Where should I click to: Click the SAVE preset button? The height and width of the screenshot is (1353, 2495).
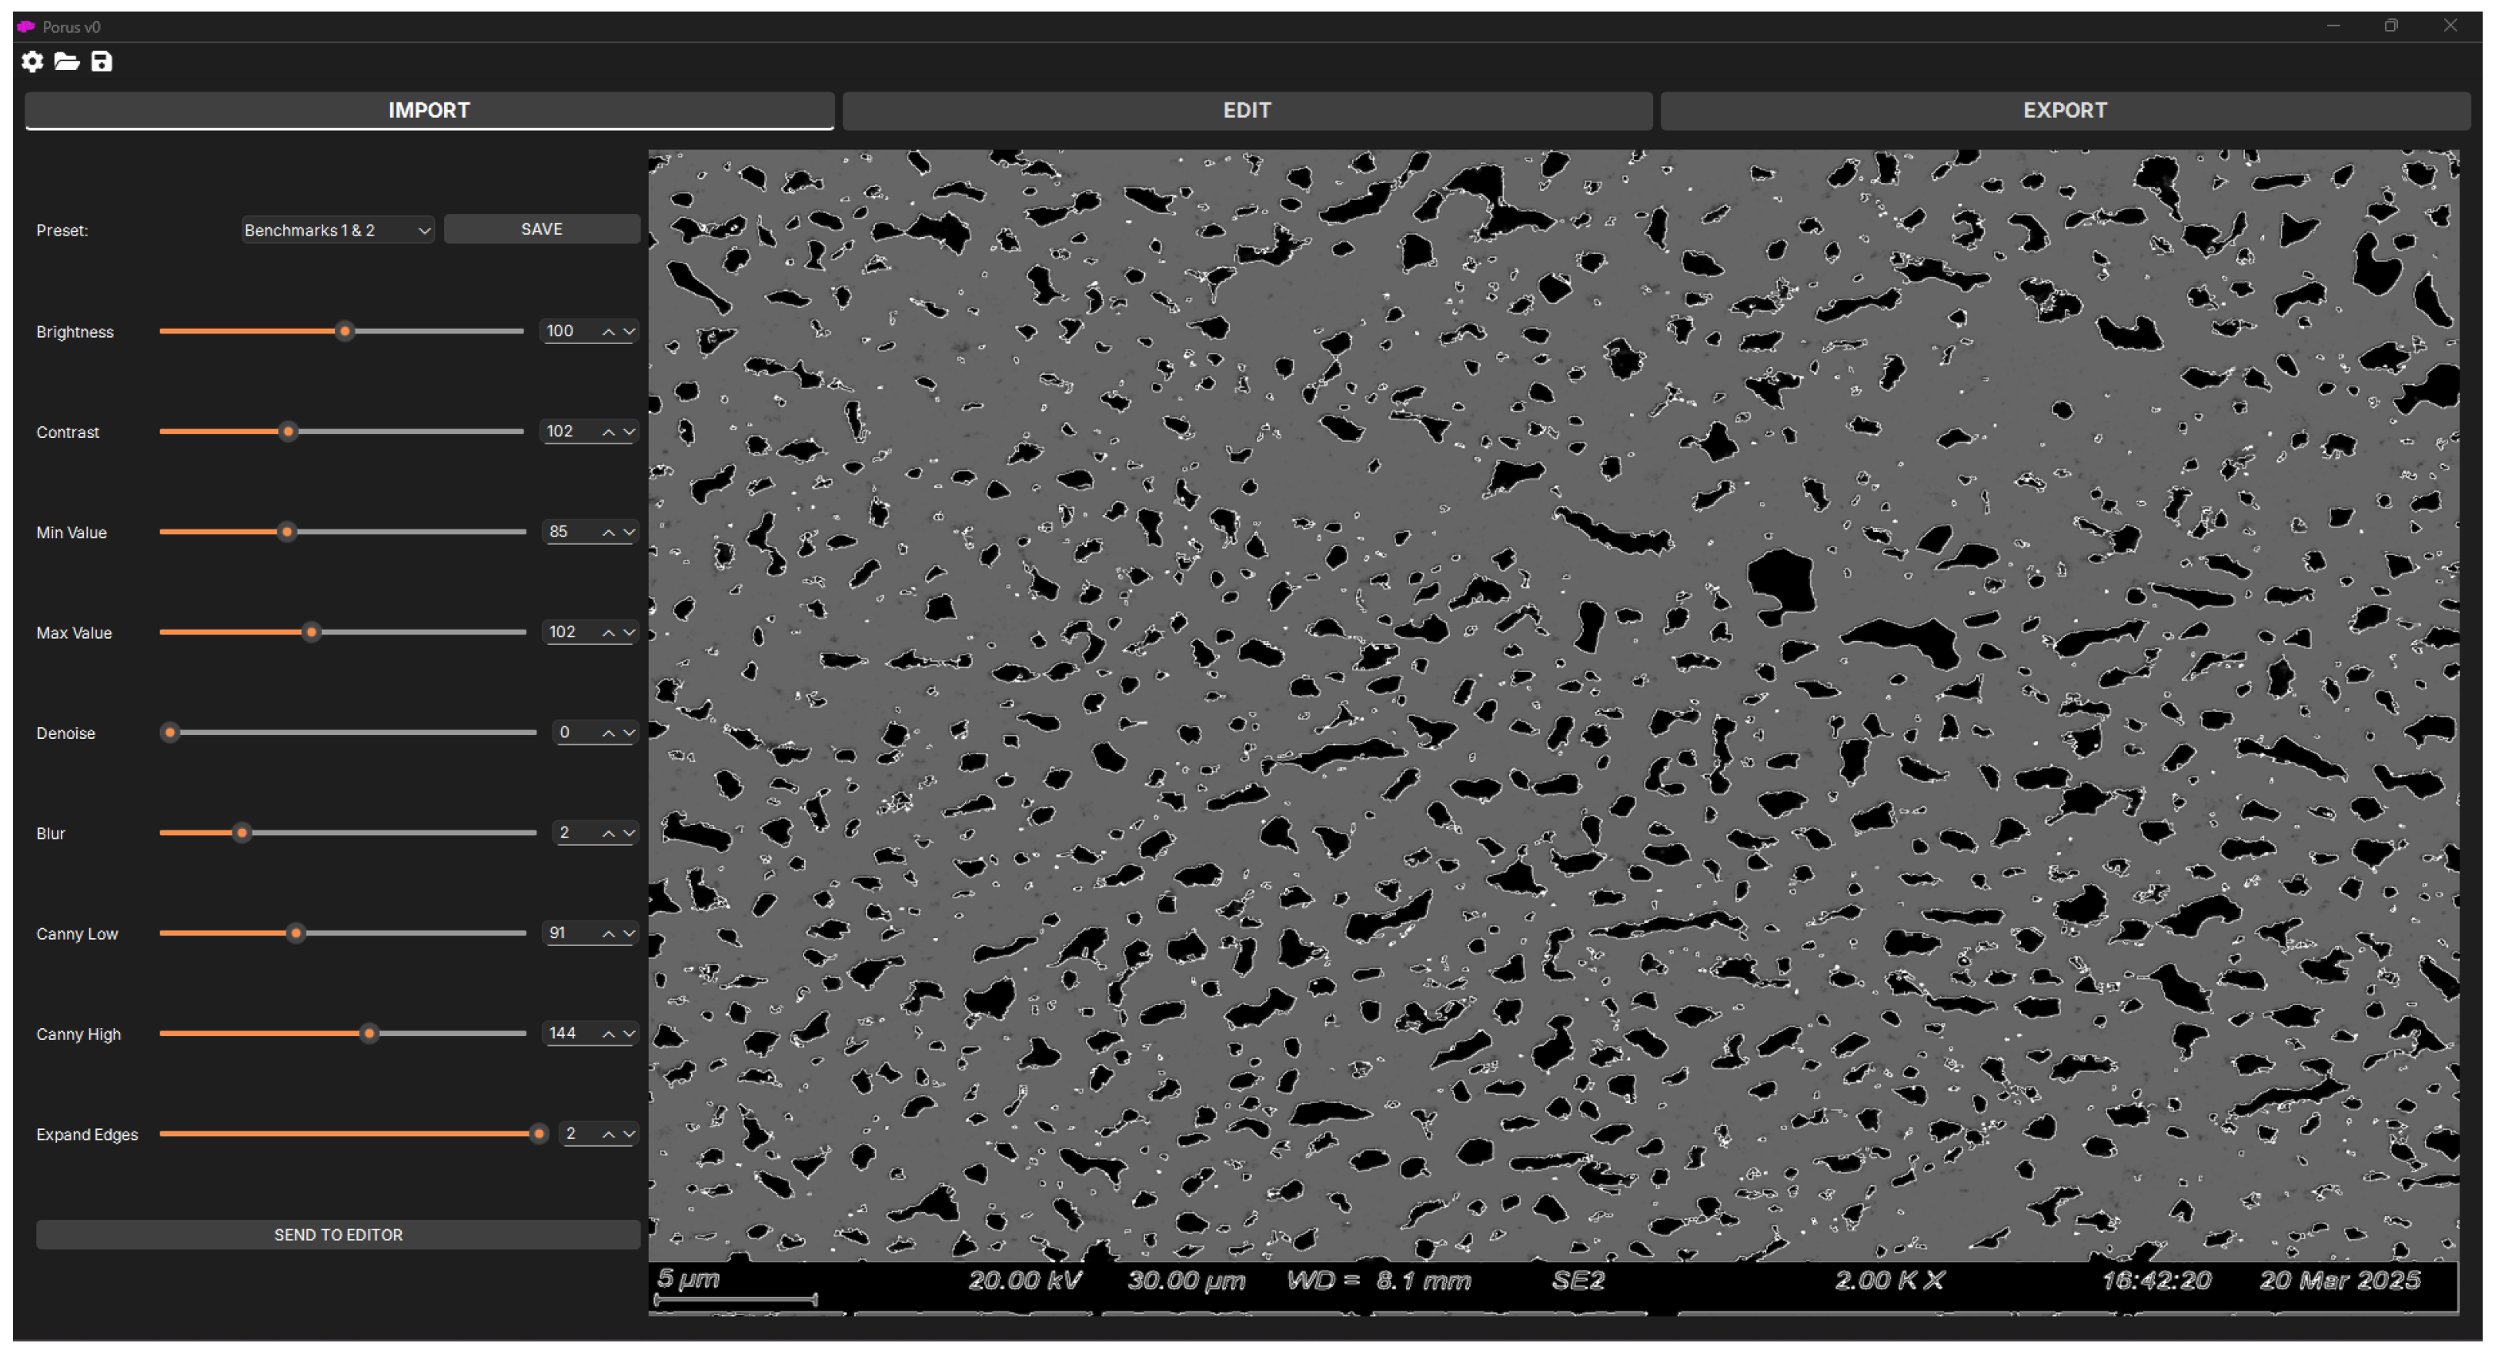coord(542,229)
